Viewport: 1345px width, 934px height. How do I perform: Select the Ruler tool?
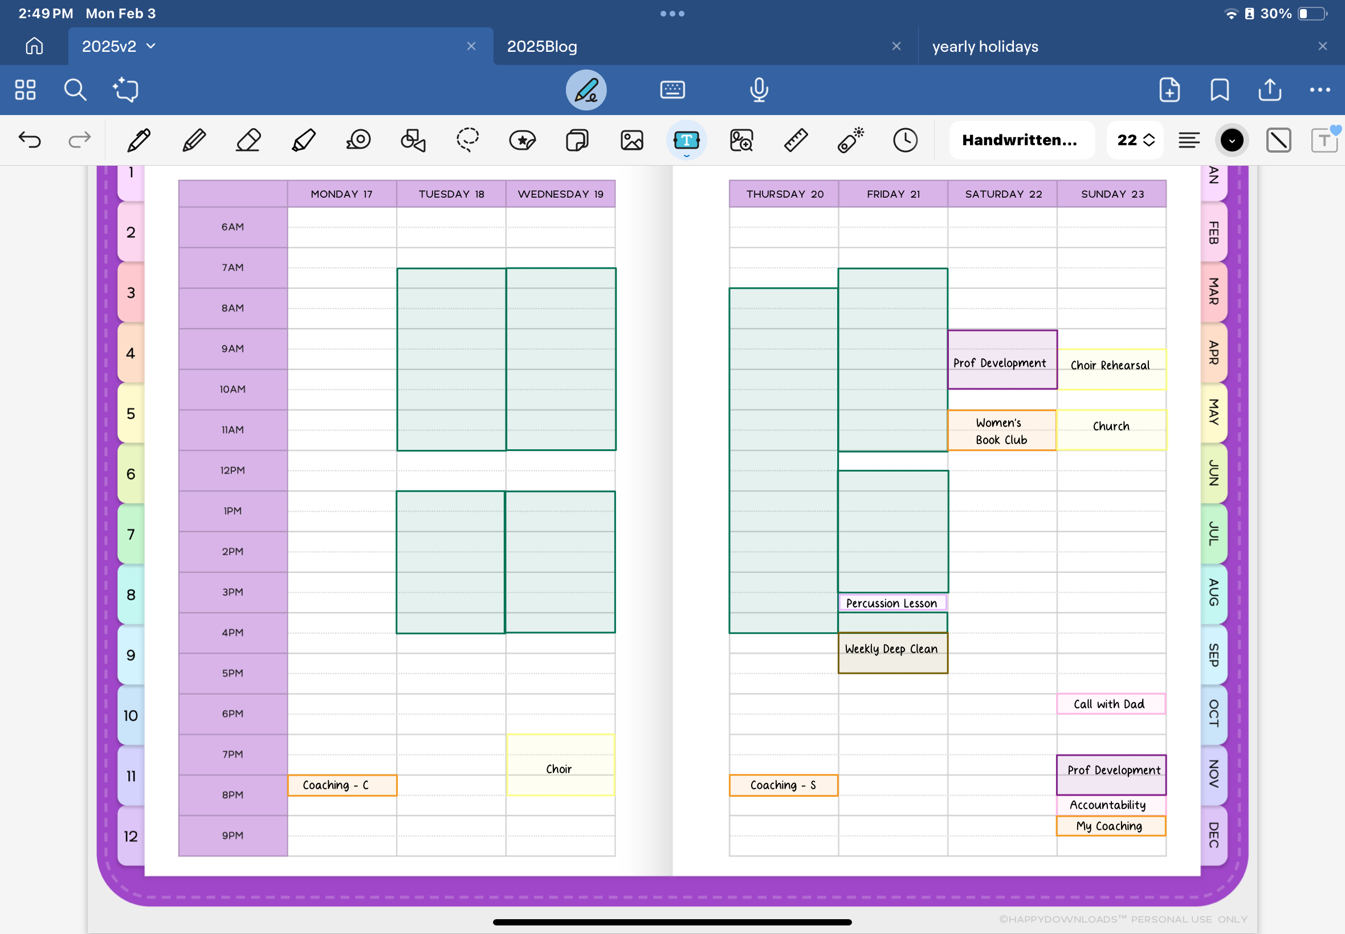tap(796, 141)
